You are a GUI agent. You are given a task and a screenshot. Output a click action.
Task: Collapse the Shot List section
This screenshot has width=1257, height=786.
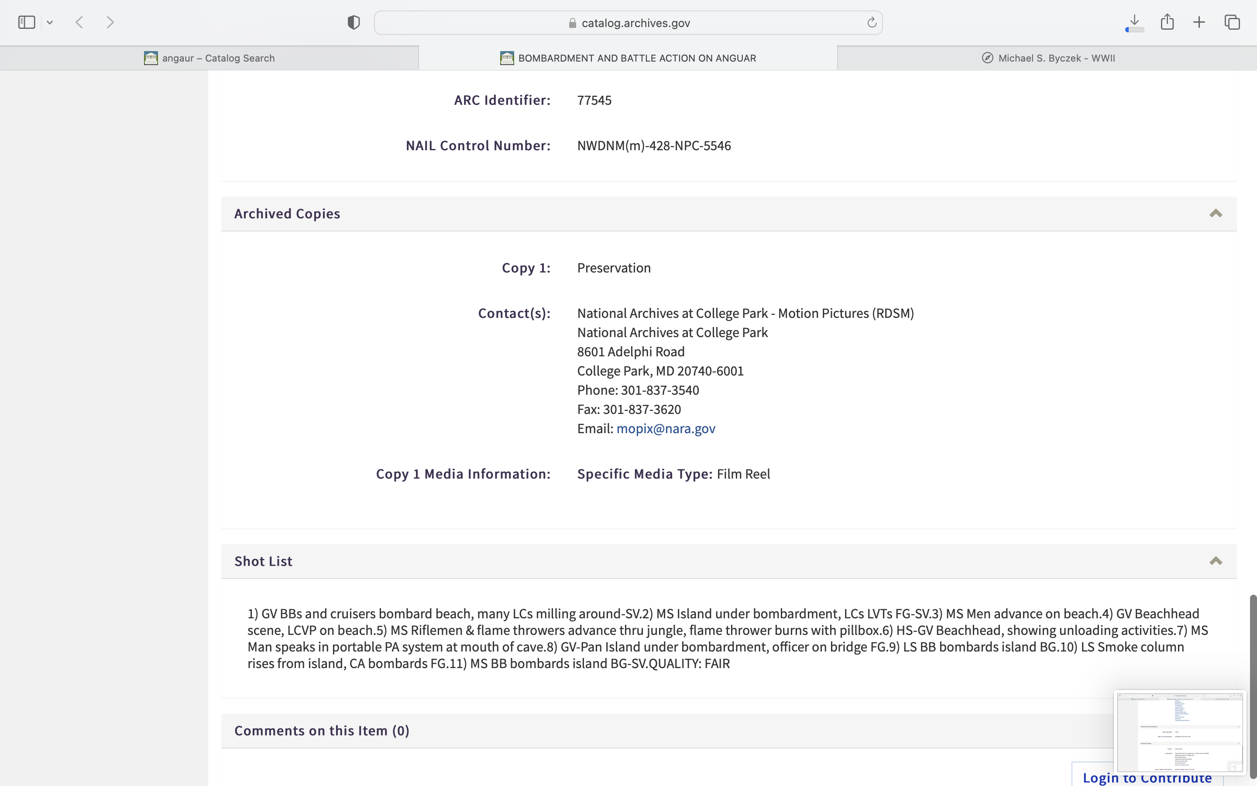pos(1216,561)
